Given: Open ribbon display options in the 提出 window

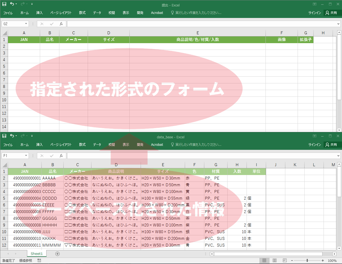Looking at the screenshot, I should pos(314,4).
